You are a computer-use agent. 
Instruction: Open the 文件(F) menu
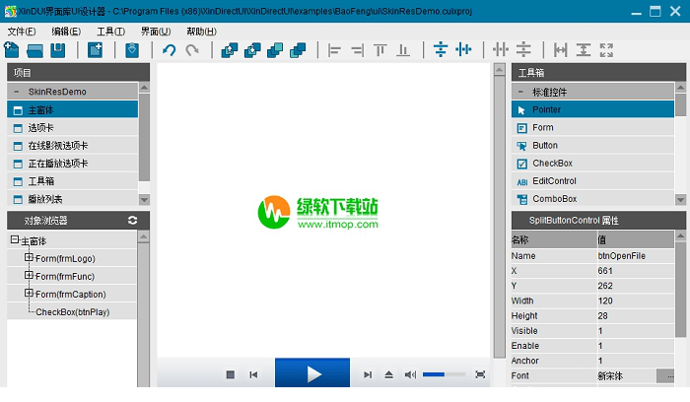click(x=22, y=31)
